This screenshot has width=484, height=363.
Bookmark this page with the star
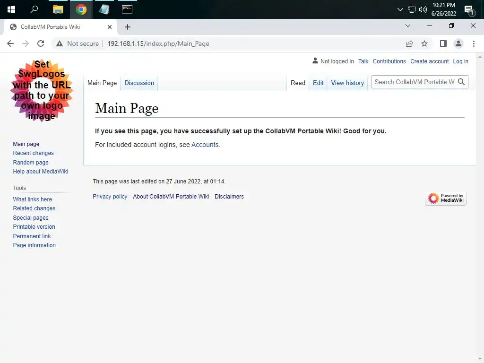(x=424, y=43)
